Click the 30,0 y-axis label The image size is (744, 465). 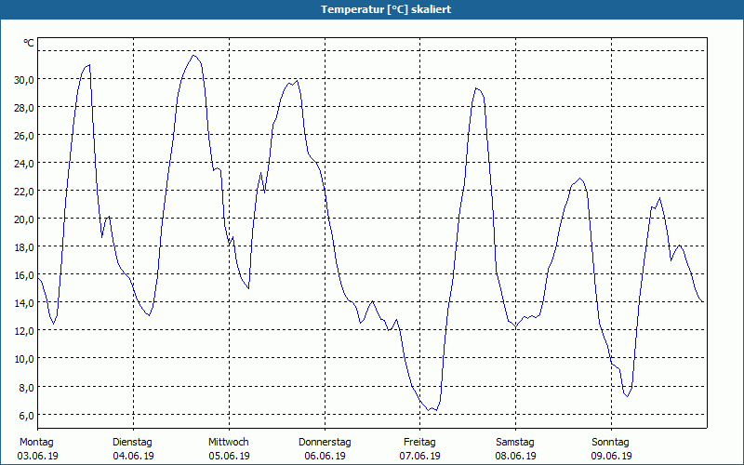[24, 80]
